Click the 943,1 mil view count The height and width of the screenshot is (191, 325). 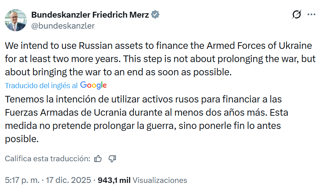click(x=114, y=180)
